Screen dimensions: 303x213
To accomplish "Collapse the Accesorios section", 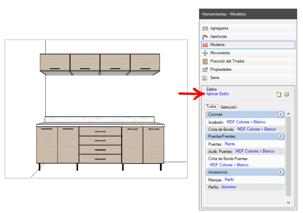I will click(281, 172).
